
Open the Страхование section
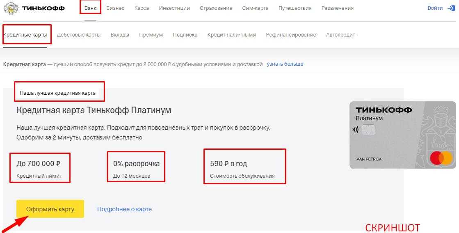coord(216,8)
